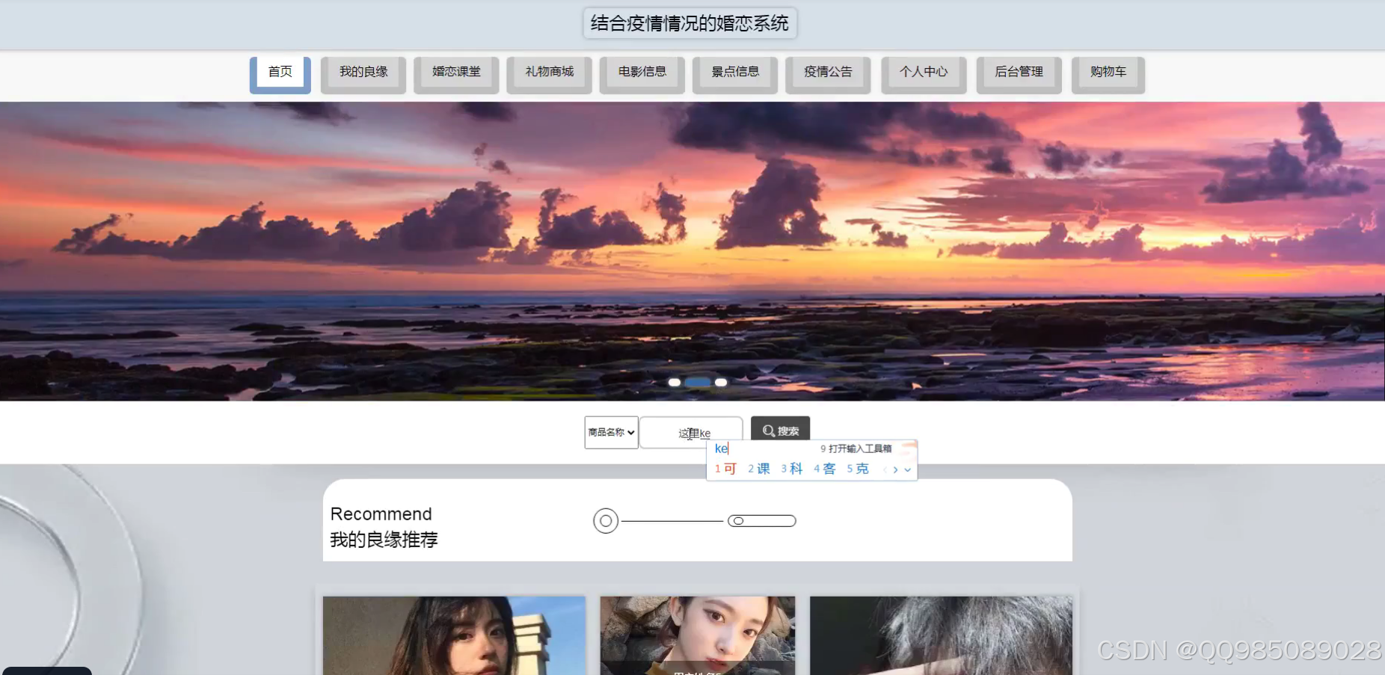Open 疫情公告 menu item
The image size is (1385, 675).
[x=828, y=75]
